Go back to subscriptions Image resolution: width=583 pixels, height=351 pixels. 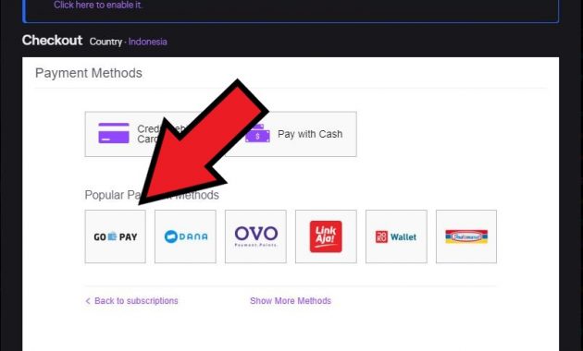[x=136, y=301]
